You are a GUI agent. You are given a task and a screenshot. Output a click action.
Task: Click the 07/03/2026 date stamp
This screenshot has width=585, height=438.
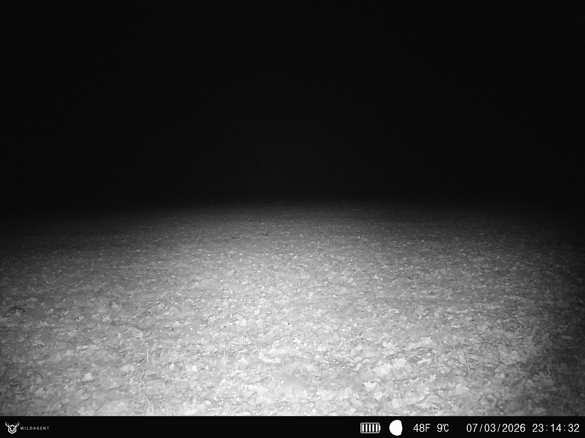coord(496,428)
